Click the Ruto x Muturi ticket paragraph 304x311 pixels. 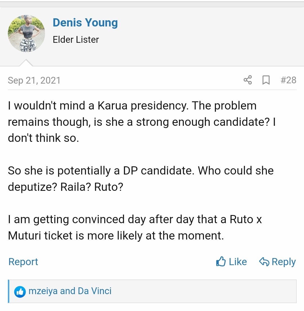[135, 227]
